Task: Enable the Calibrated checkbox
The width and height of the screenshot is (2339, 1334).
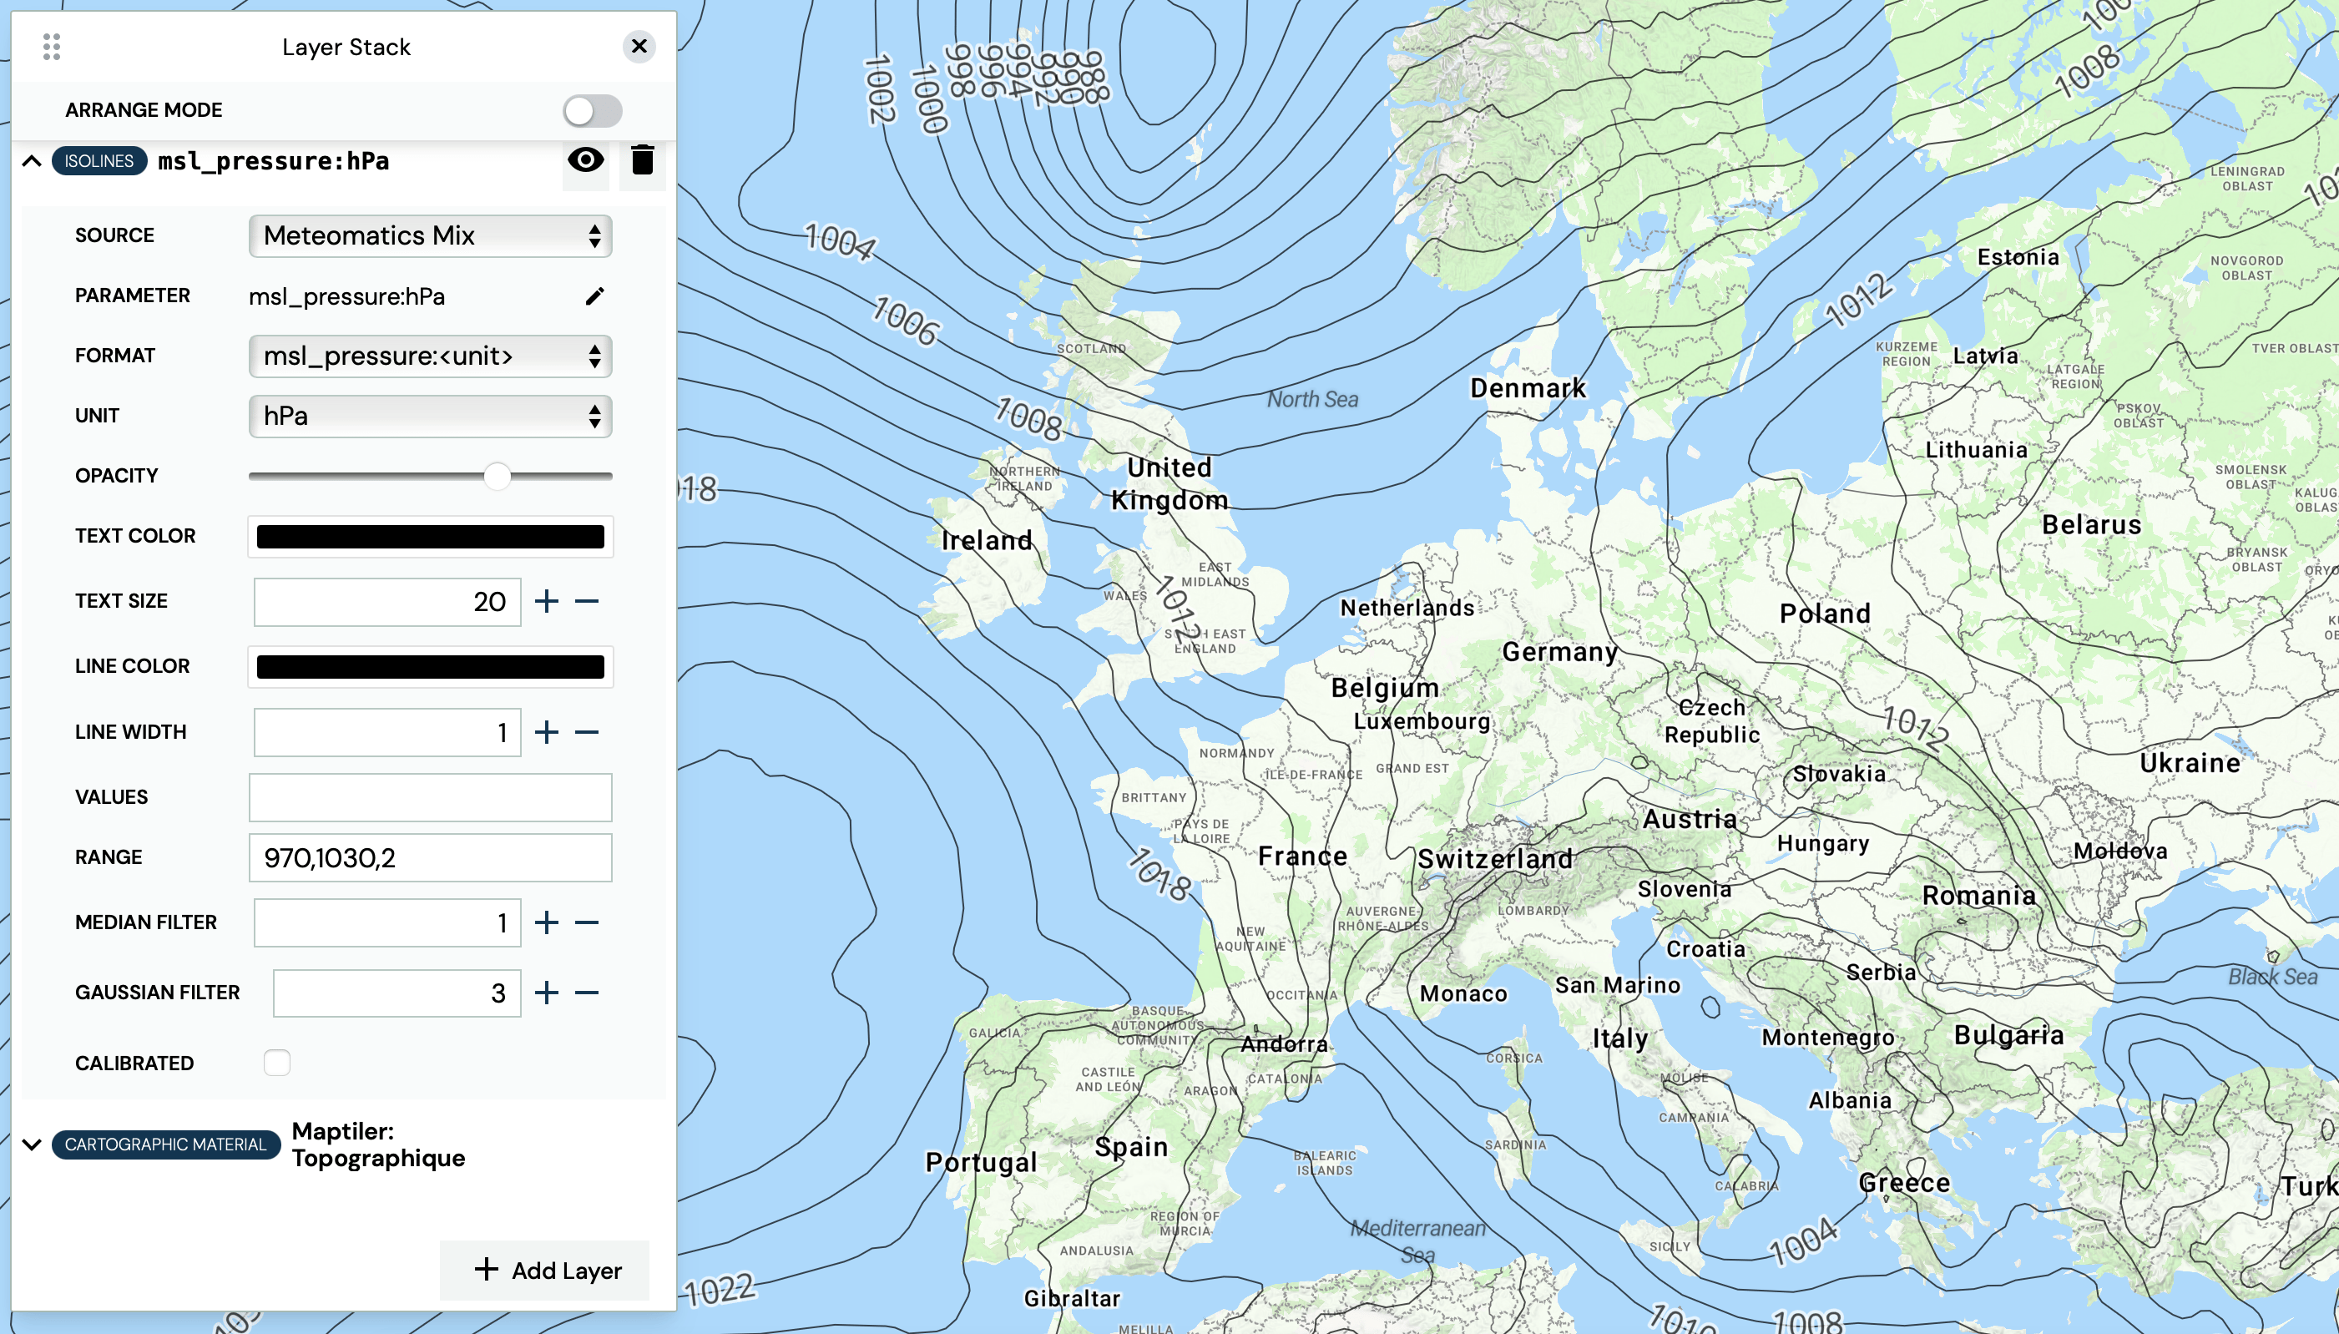Action: point(276,1063)
